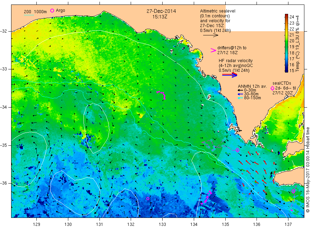Click the red and blue HF radar arrow

tap(230, 75)
